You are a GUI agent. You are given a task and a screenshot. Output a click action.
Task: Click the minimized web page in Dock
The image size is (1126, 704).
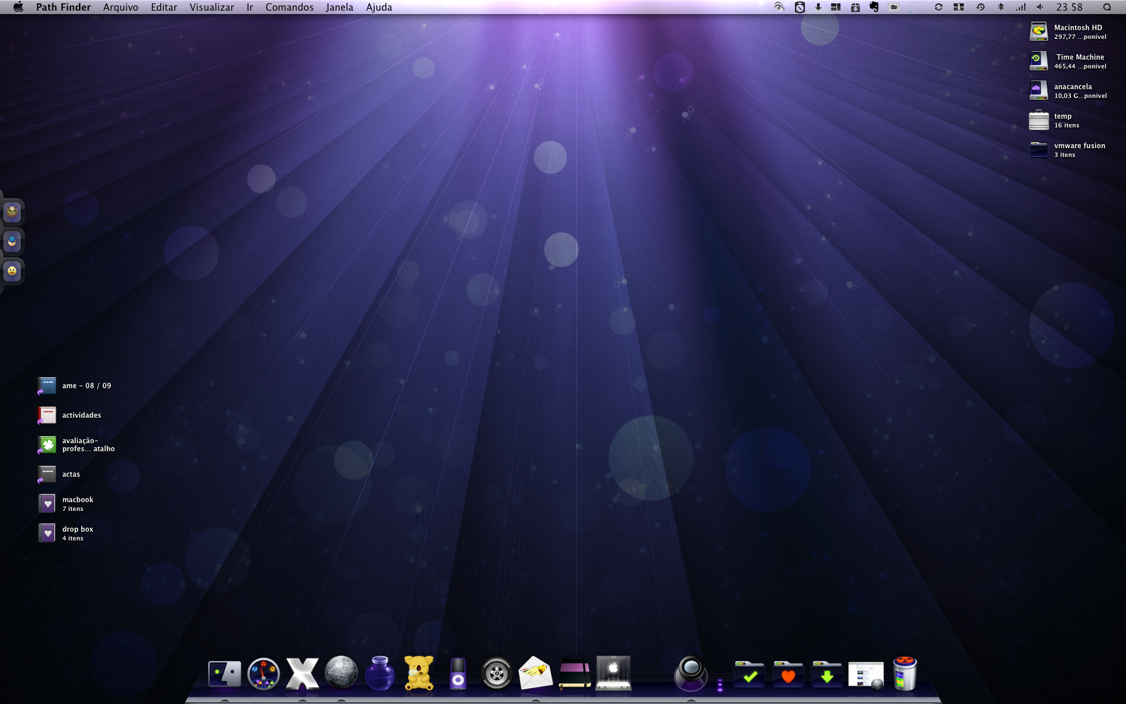point(866,675)
